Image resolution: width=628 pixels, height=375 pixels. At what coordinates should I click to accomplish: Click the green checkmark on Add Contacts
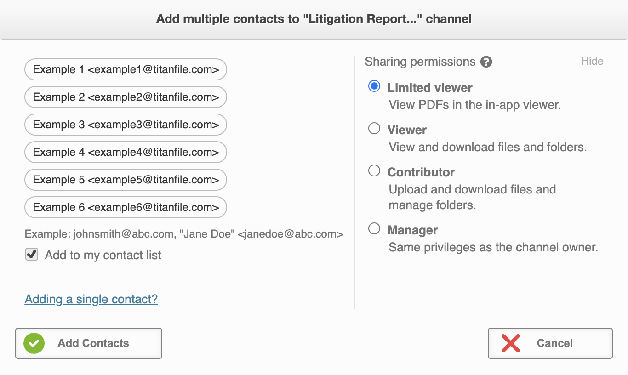pos(33,343)
